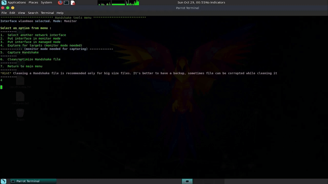Click the bottom panel Parrot menu icon
This screenshot has height=184, width=328.
click(x=3, y=181)
